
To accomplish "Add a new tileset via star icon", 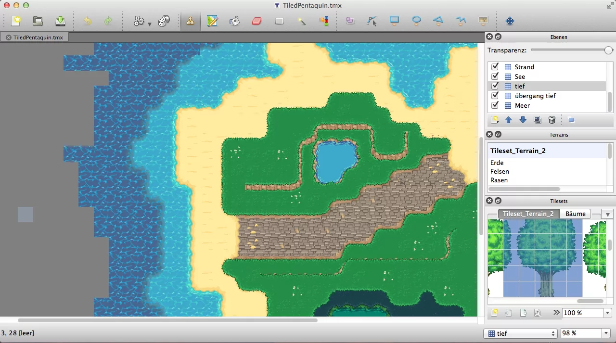I will (494, 313).
